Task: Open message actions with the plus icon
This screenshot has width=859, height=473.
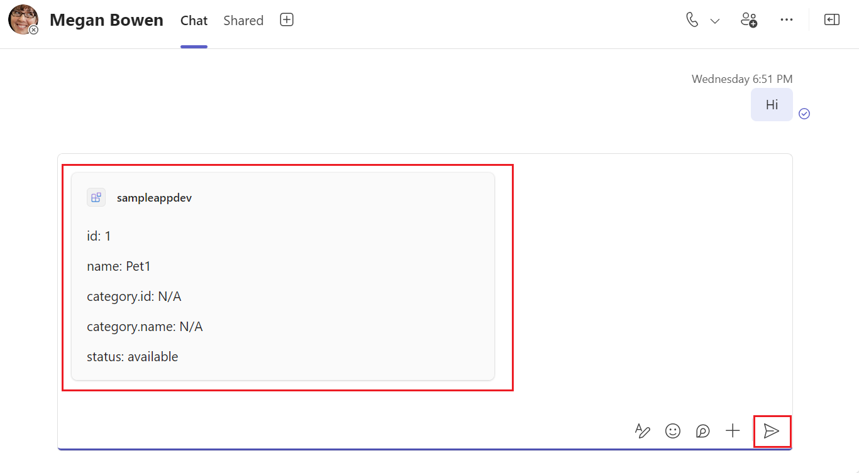Action: click(732, 431)
